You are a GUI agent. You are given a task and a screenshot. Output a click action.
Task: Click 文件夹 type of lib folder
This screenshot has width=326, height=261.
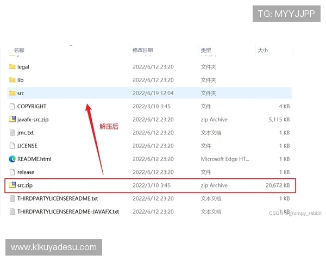(209, 80)
